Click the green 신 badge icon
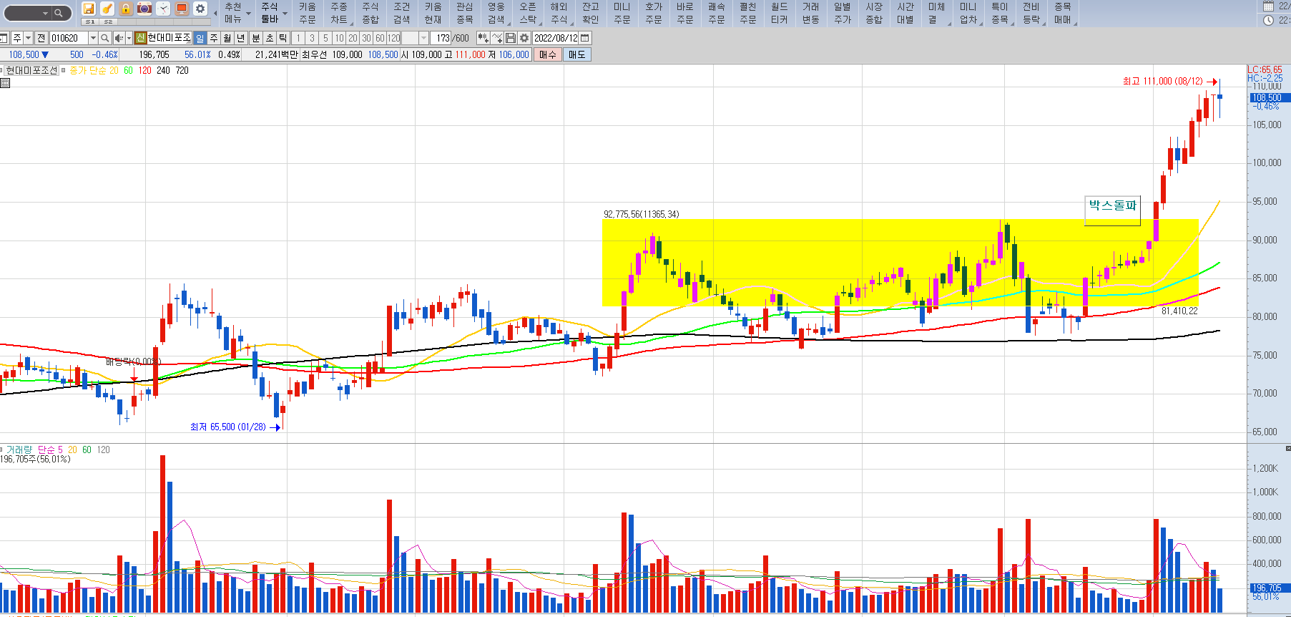The image size is (1291, 617). click(140, 38)
